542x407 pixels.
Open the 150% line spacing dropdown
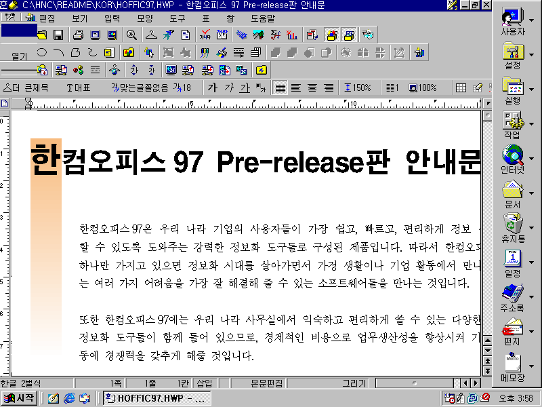pyautogui.click(x=358, y=88)
